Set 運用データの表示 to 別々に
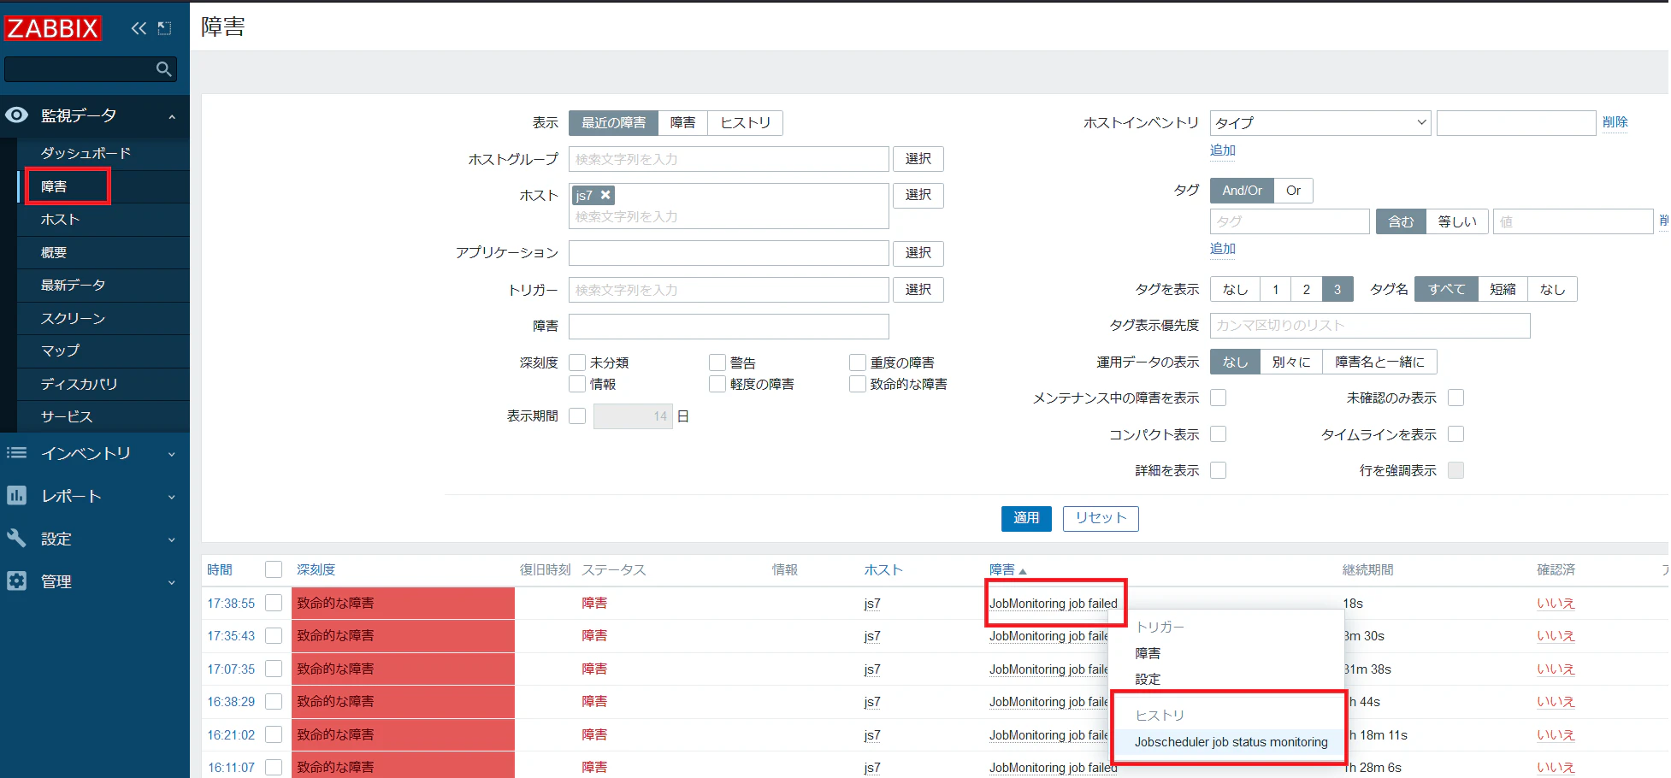Image resolution: width=1671 pixels, height=778 pixels. point(1290,362)
